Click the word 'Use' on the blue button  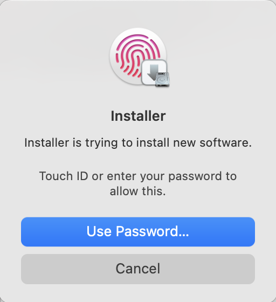point(99,231)
